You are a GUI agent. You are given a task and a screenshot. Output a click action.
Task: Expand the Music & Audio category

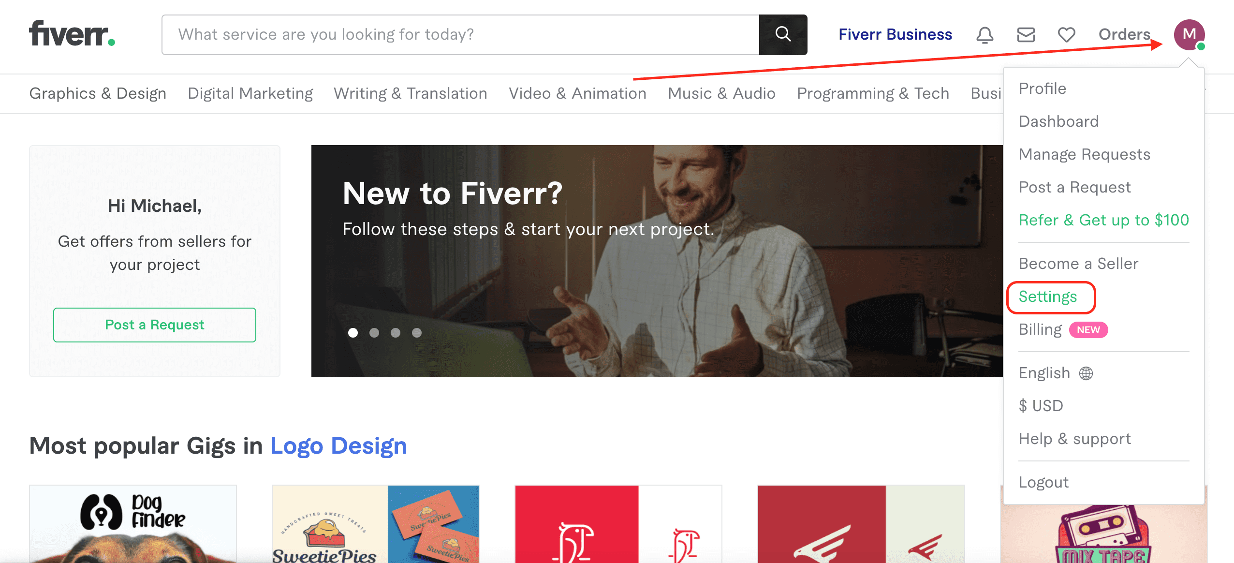coord(721,93)
